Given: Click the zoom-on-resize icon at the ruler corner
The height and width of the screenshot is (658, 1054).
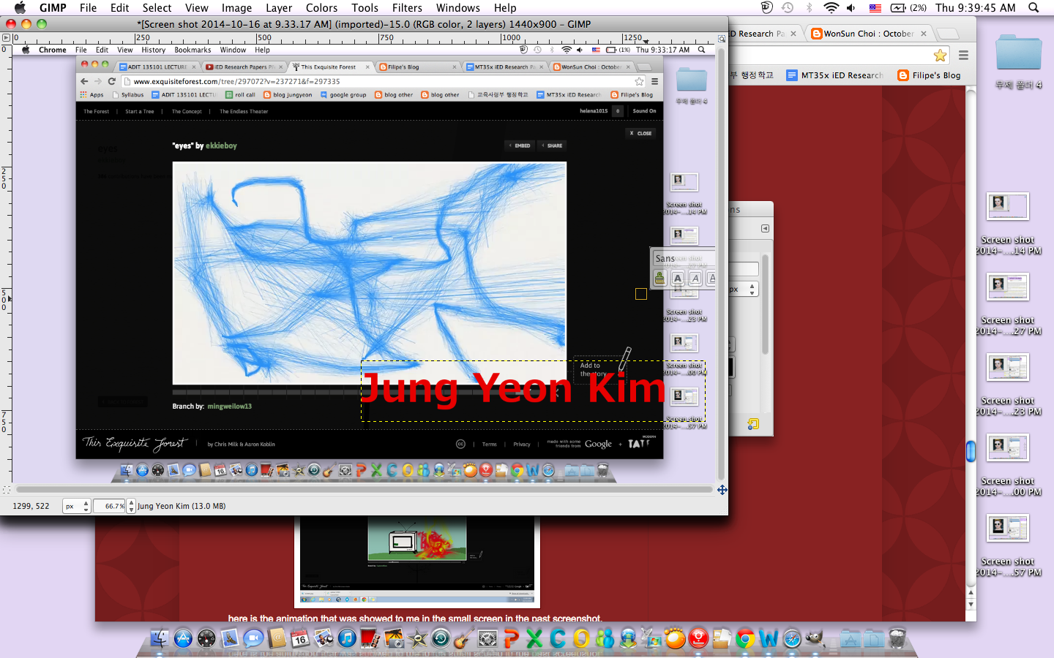Looking at the screenshot, I should pyautogui.click(x=722, y=37).
